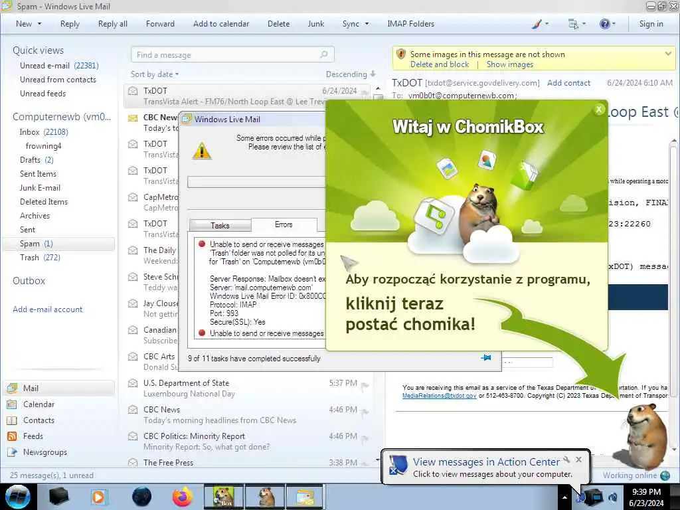The height and width of the screenshot is (510, 680).
Task: Open the blue Help question mark icon
Action: 604,24
